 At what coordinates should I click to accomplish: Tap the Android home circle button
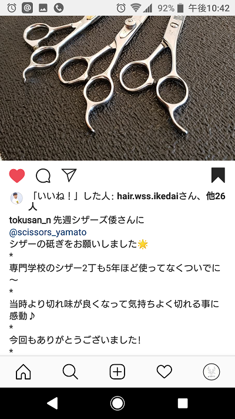(x=117, y=403)
